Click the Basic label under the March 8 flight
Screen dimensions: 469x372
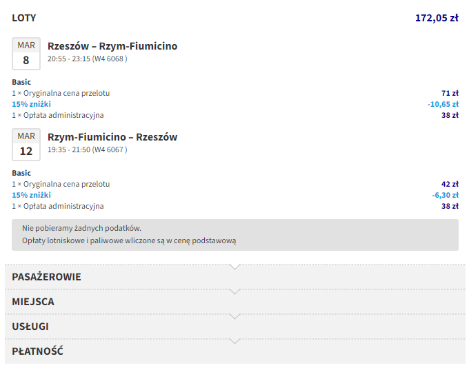21,82
